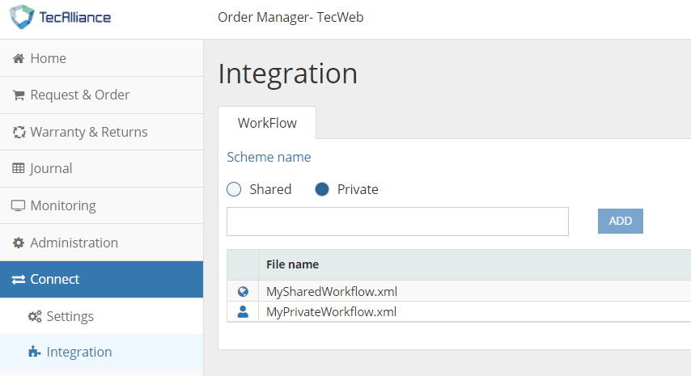Select the Private radio button

point(322,189)
